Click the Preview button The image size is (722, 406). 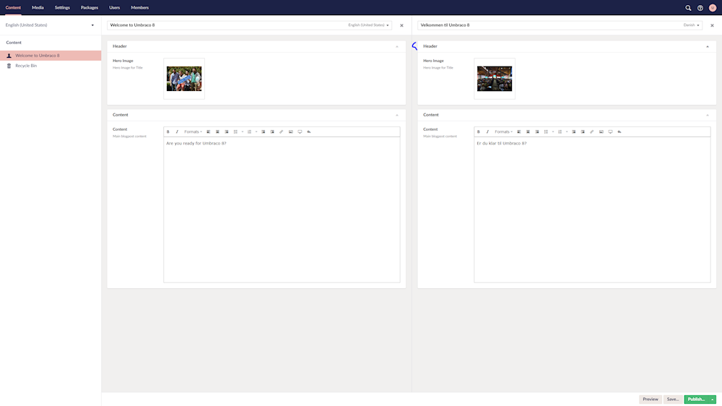[x=651, y=399]
